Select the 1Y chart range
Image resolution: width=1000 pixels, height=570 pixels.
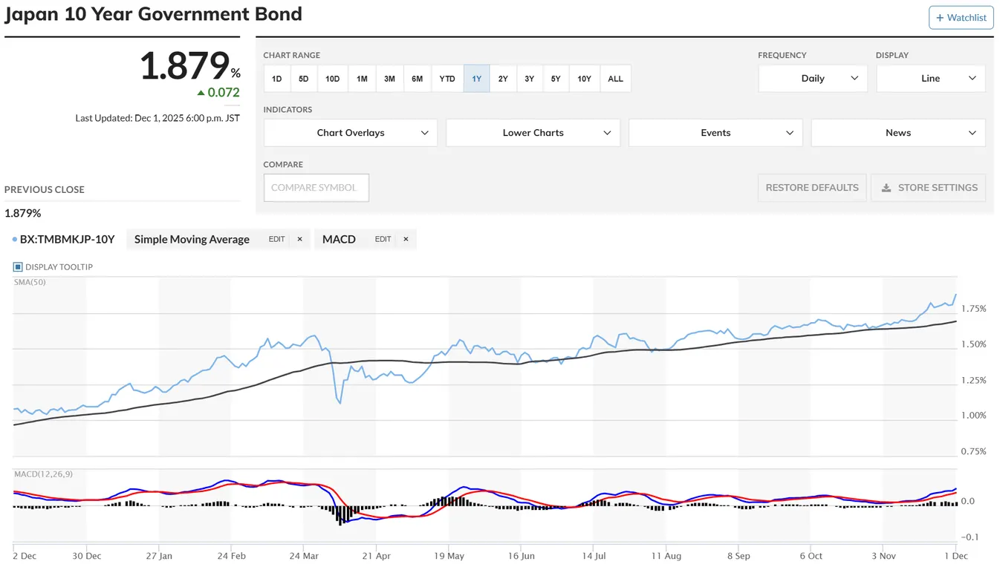[x=476, y=79]
